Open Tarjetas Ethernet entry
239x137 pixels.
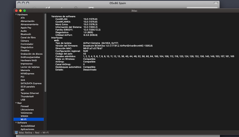(x=30, y=93)
